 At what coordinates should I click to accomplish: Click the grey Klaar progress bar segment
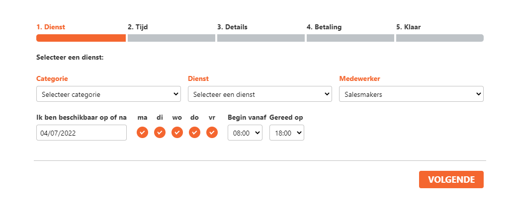coord(439,38)
